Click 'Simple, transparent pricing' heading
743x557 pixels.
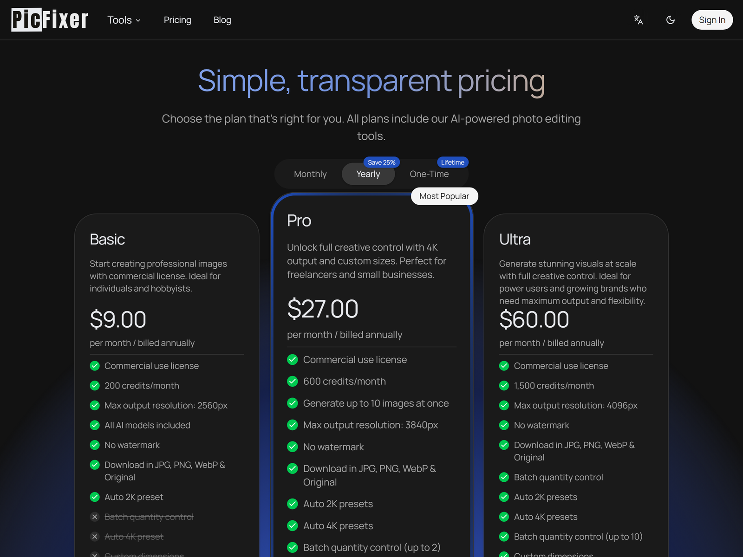pos(371,81)
